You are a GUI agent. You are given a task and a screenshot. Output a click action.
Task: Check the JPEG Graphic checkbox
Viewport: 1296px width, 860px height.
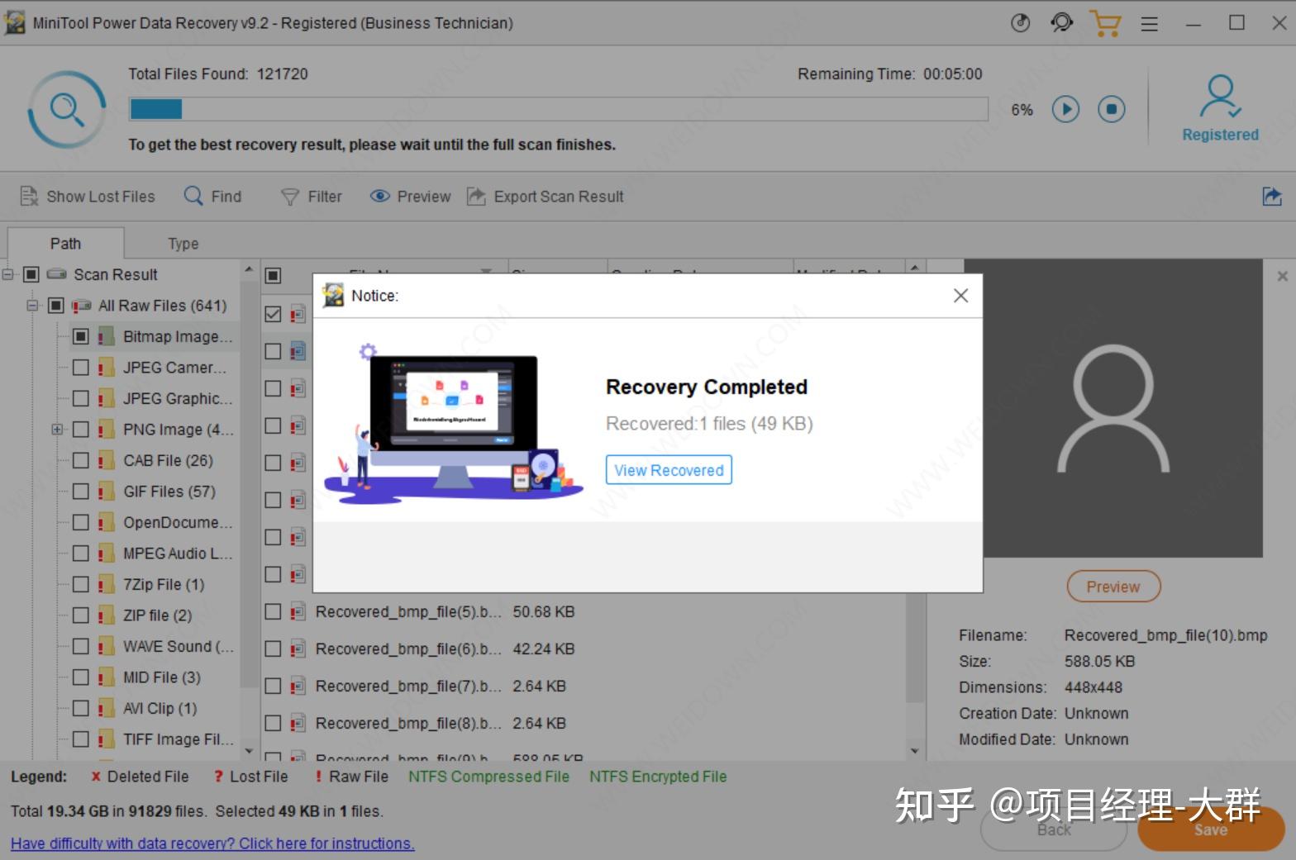(x=80, y=398)
